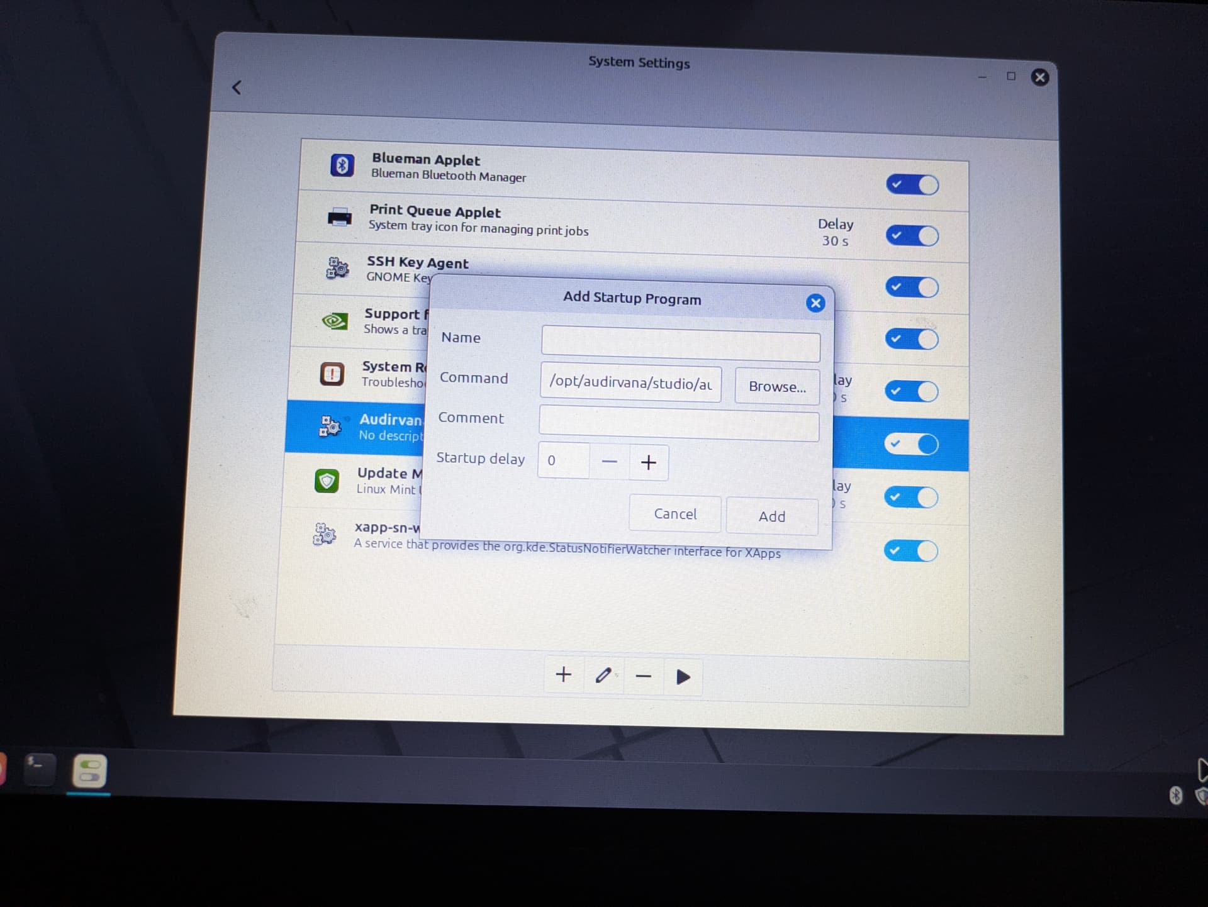The height and width of the screenshot is (907, 1208).
Task: Toggle the xapp-sn-watcher switch
Action: coord(910,551)
